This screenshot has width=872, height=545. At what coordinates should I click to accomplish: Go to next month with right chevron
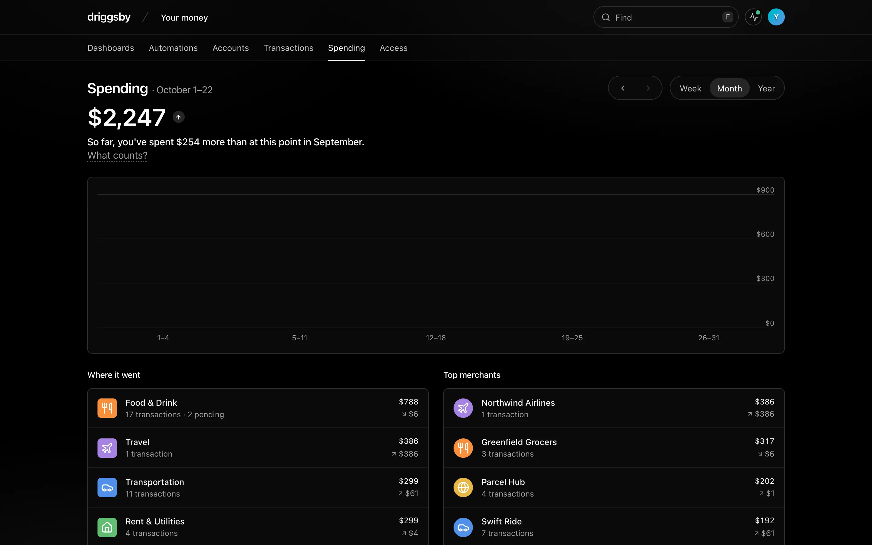pos(648,88)
